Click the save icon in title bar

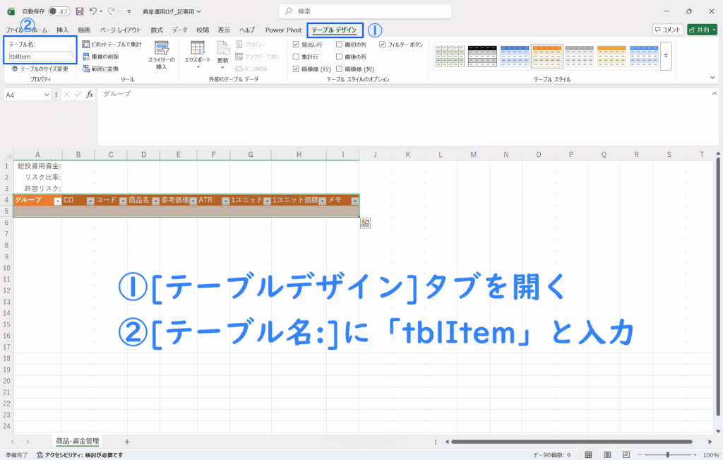click(x=79, y=11)
